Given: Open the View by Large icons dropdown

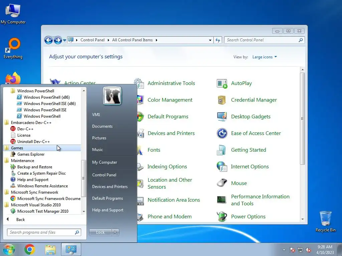Looking at the screenshot, I should [x=265, y=57].
